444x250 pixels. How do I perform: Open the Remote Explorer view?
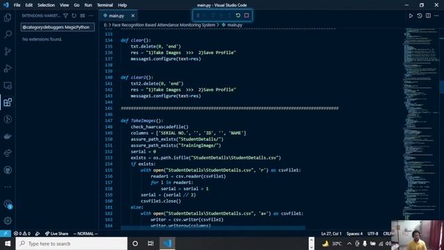(x=8, y=85)
